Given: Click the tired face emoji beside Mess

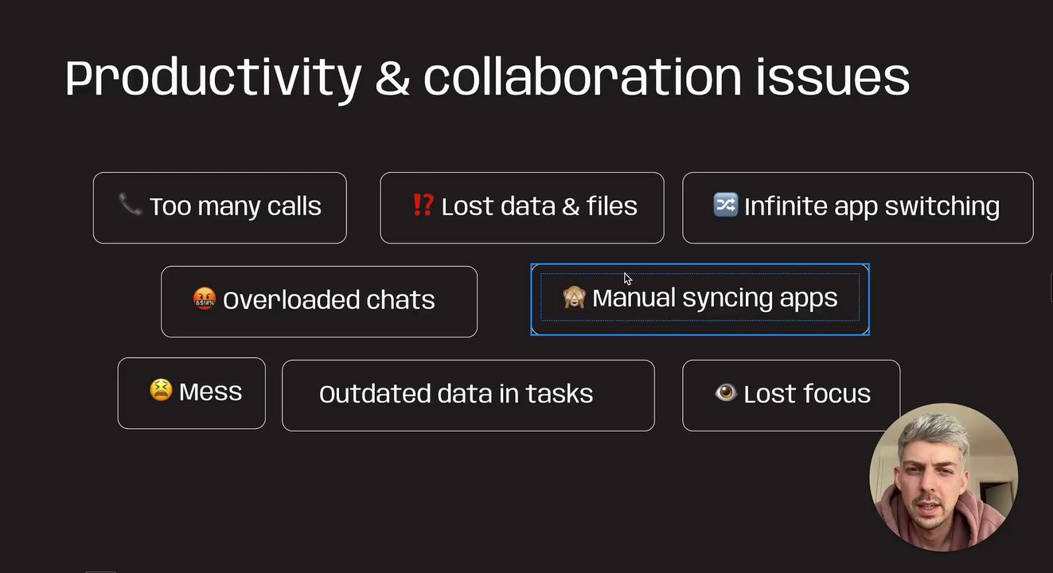Looking at the screenshot, I should tap(161, 390).
